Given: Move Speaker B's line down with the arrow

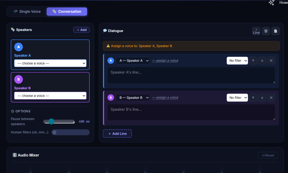Looking at the screenshot, I should coord(262,98).
